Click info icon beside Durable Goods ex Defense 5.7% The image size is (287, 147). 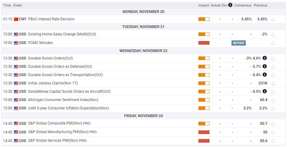265,66
